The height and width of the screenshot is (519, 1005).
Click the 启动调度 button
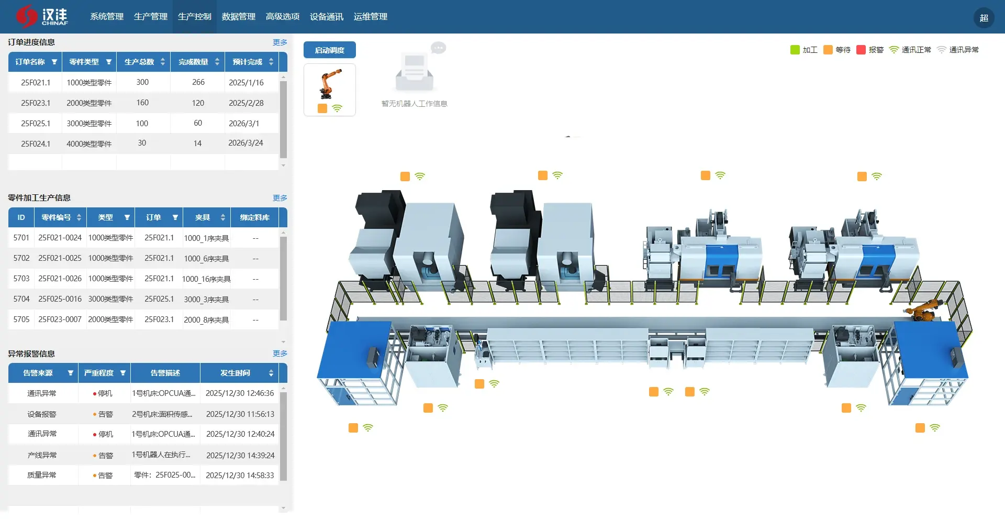[x=330, y=50]
